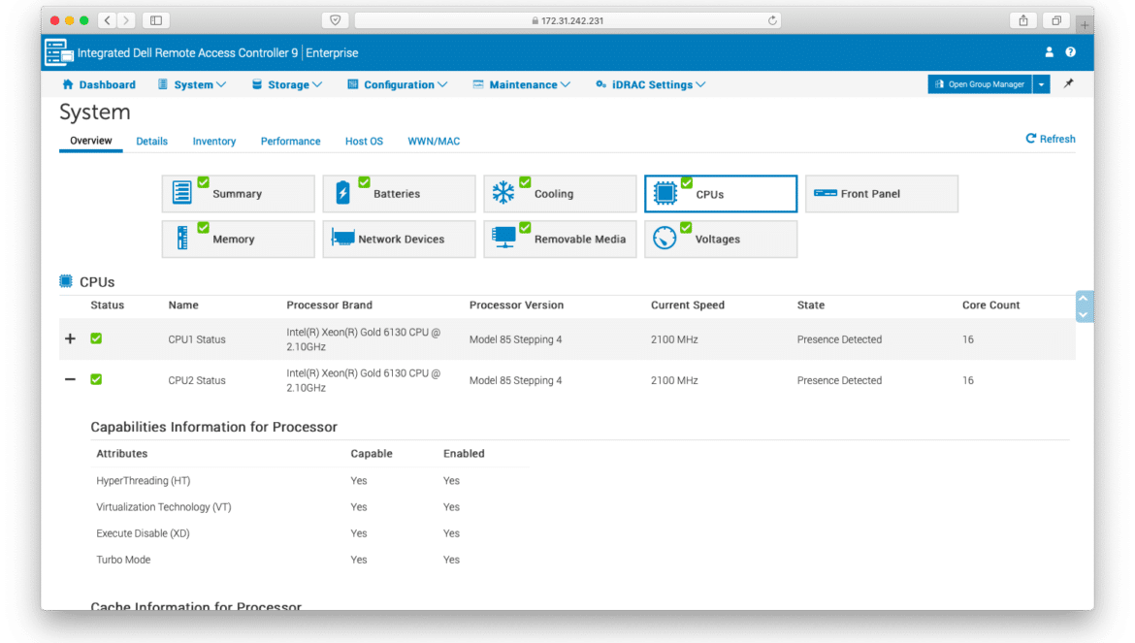Show Safari tab overview icon

pyautogui.click(x=1056, y=20)
